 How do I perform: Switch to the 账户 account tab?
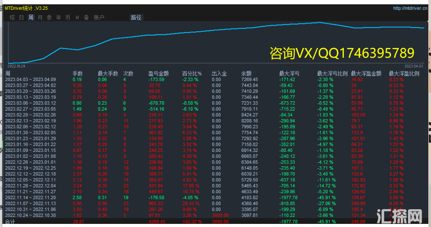coord(99,17)
